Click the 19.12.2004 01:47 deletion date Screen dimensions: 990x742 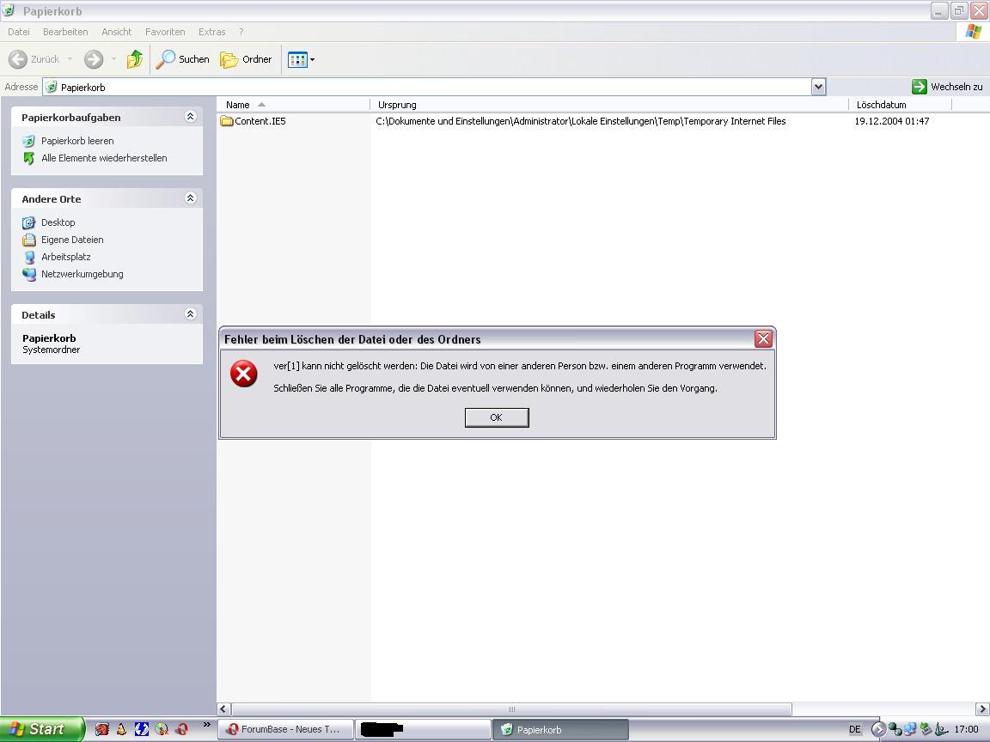point(892,121)
